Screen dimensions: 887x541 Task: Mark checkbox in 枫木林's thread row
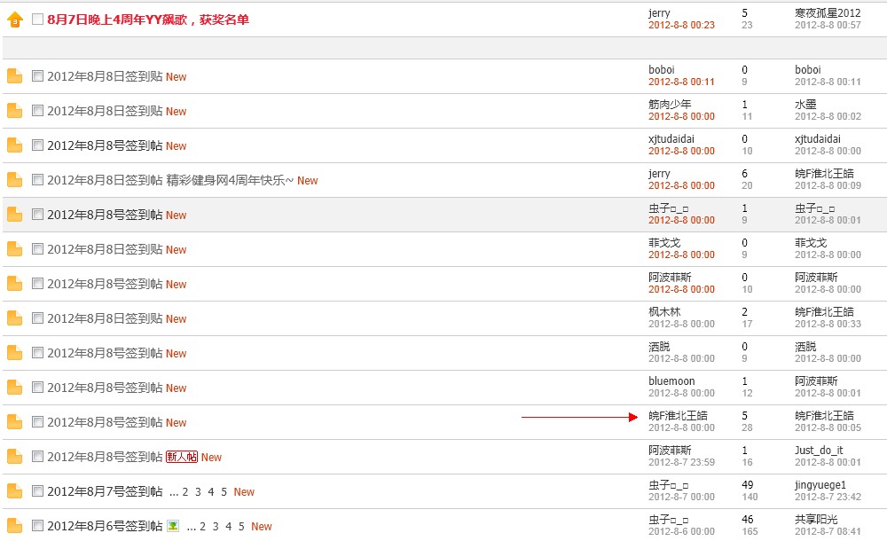point(37,317)
